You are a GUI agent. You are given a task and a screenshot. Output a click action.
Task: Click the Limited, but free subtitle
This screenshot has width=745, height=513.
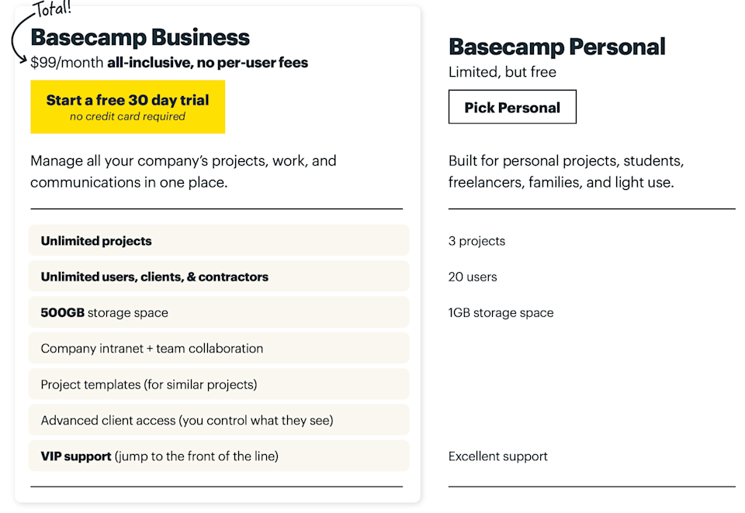pos(502,72)
